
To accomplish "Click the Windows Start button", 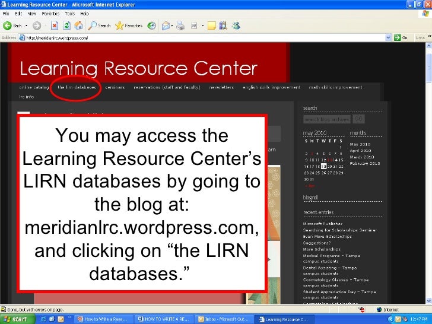I will [x=17, y=319].
